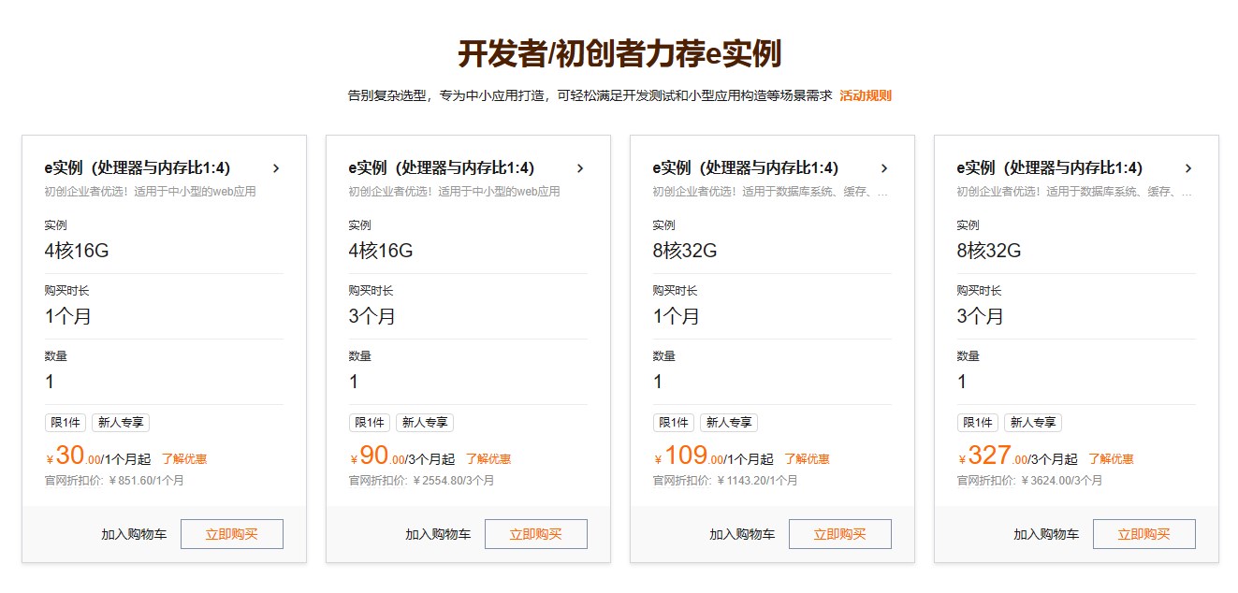Buy the ¥109.00 8核32G plan now

pyautogui.click(x=839, y=534)
